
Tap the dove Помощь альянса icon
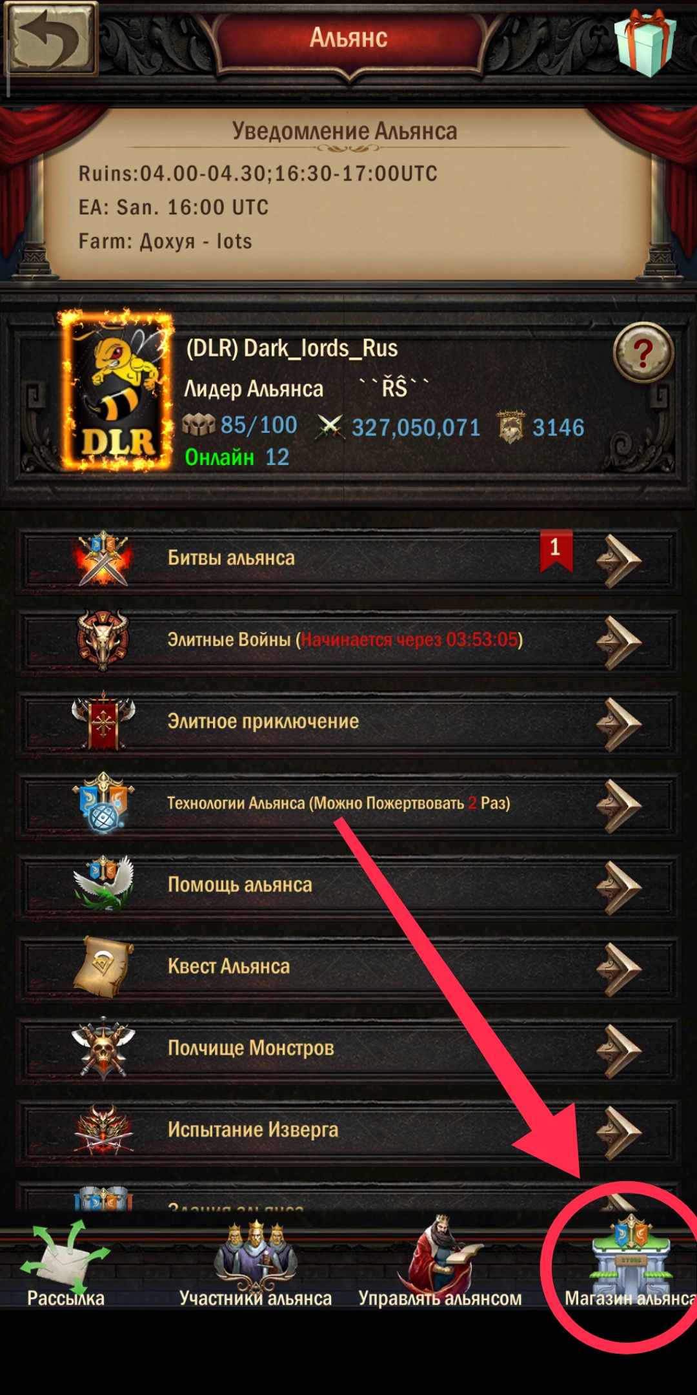[x=103, y=885]
